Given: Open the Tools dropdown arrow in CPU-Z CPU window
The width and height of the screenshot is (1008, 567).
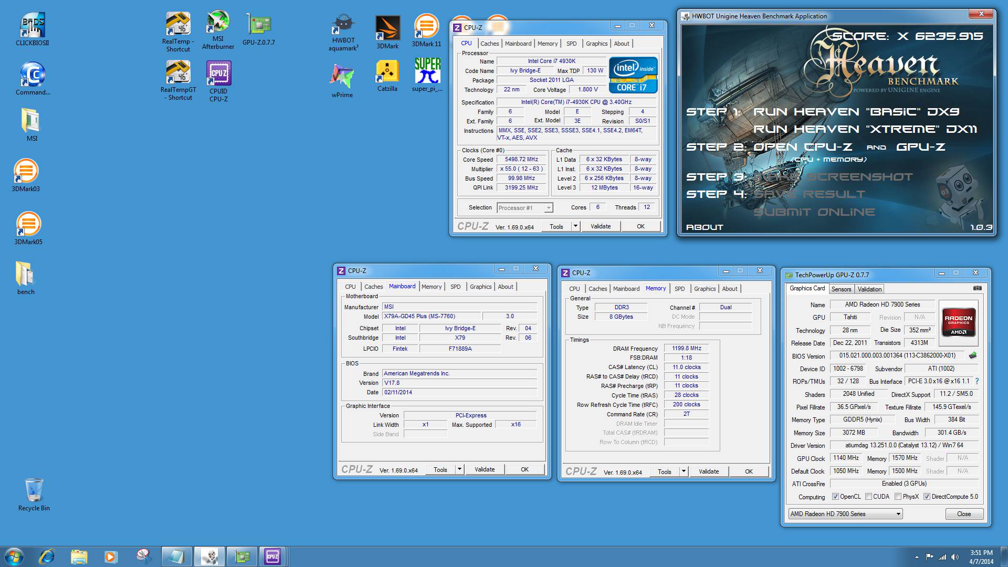Looking at the screenshot, I should coord(575,226).
